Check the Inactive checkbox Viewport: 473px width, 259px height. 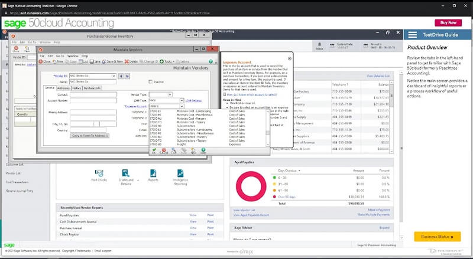tap(150, 81)
